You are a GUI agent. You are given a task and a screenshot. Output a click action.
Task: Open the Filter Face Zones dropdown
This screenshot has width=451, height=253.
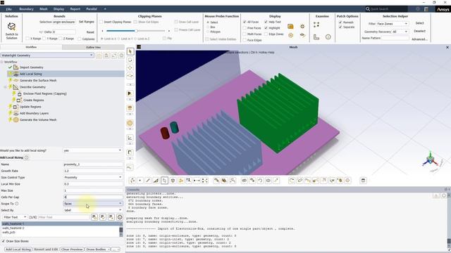[x=393, y=23]
